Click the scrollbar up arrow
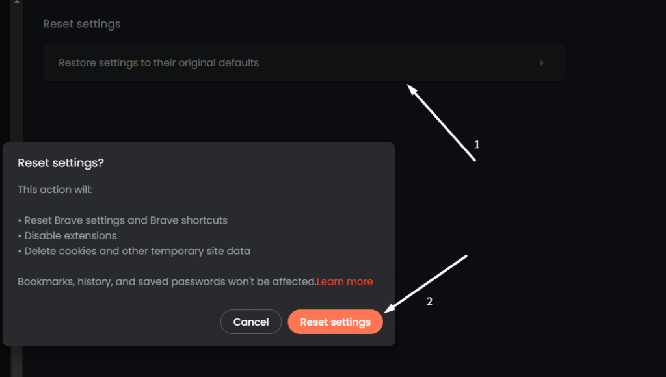 (x=17, y=3)
